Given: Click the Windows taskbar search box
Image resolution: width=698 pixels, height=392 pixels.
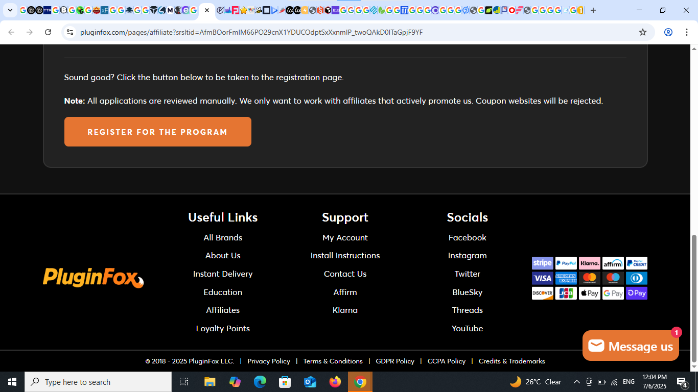Looking at the screenshot, I should point(98,382).
